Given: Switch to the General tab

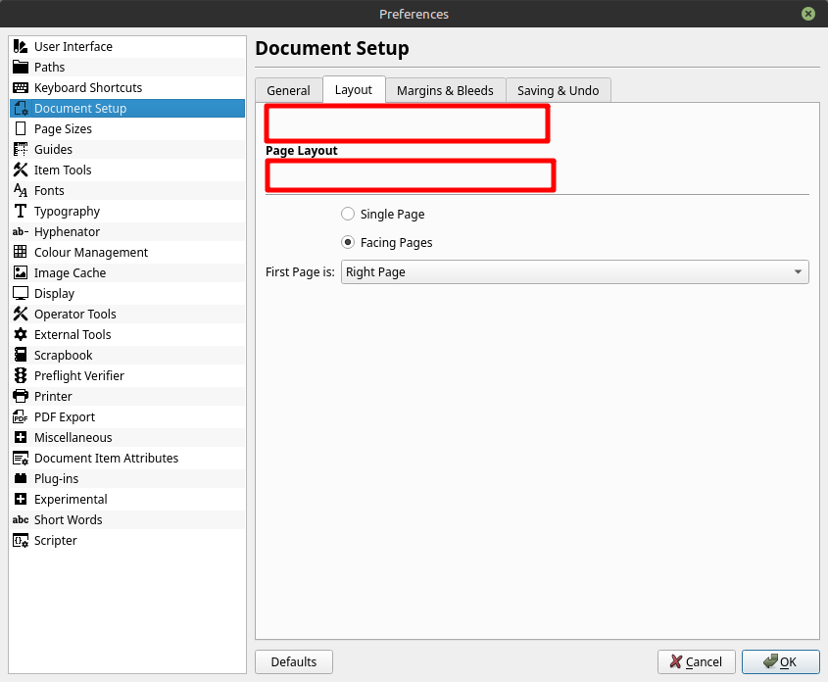Looking at the screenshot, I should [x=288, y=90].
